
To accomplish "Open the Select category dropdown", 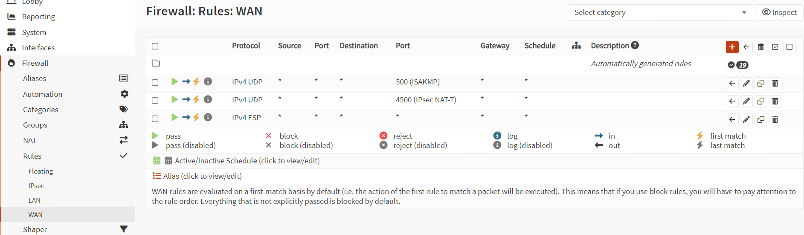I will pos(660,12).
